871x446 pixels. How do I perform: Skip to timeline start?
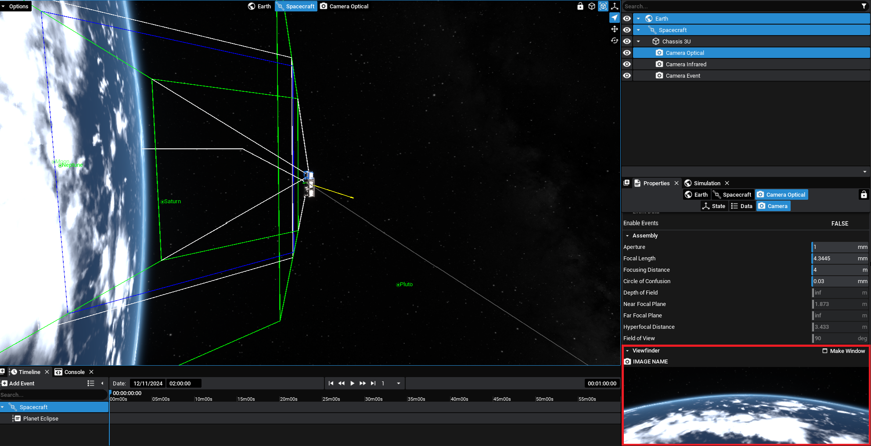(x=331, y=383)
